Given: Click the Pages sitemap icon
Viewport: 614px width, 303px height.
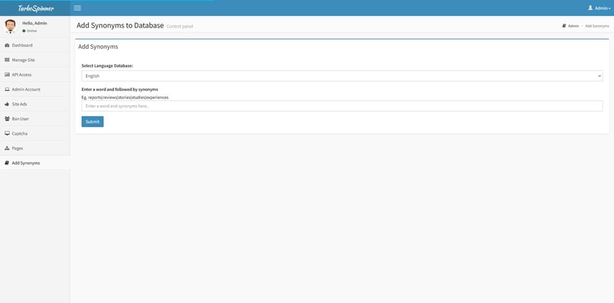Looking at the screenshot, I should tap(7, 148).
